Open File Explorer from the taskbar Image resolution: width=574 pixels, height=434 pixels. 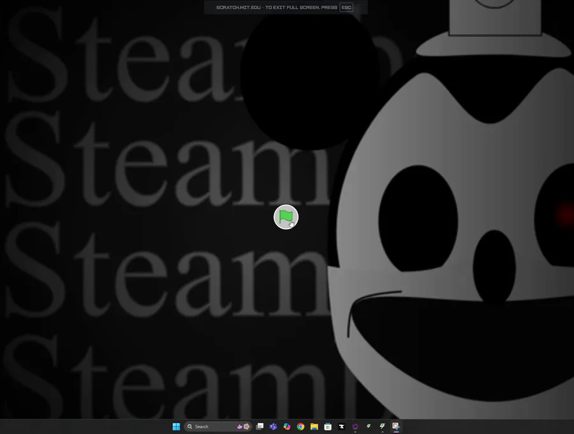point(314,426)
